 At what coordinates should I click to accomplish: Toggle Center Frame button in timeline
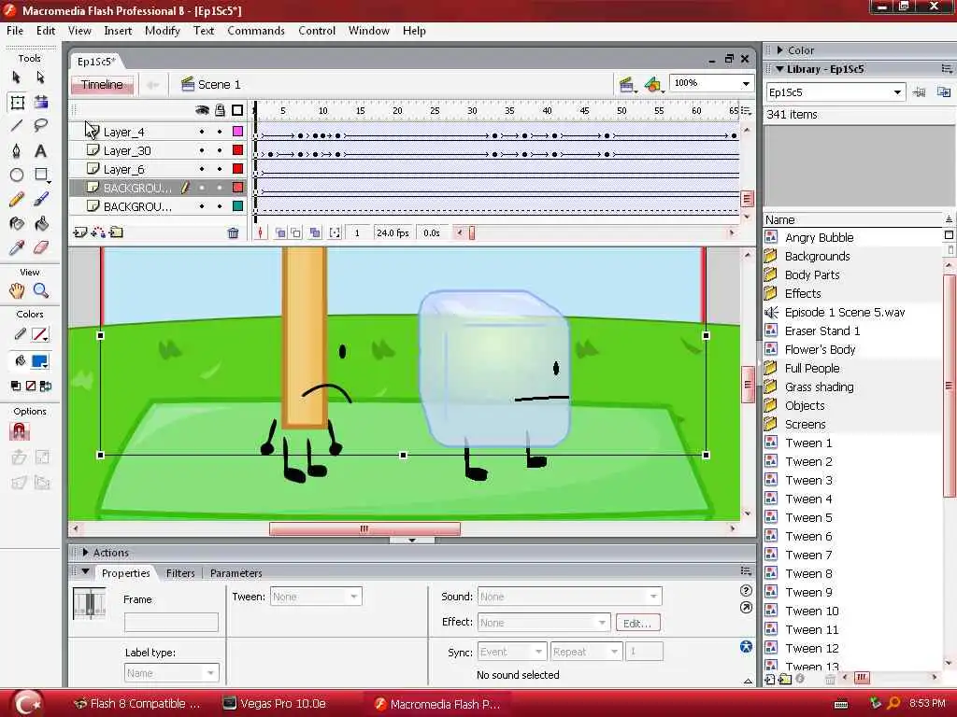coord(261,232)
